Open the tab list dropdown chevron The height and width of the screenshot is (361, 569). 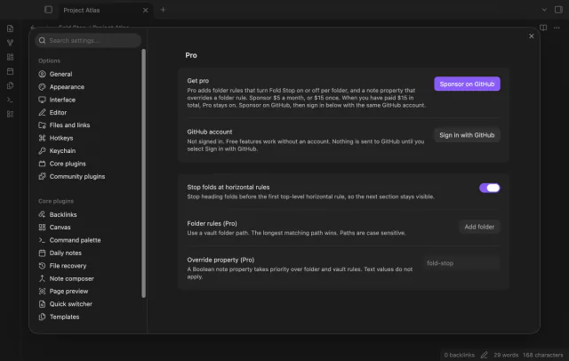coord(544,10)
